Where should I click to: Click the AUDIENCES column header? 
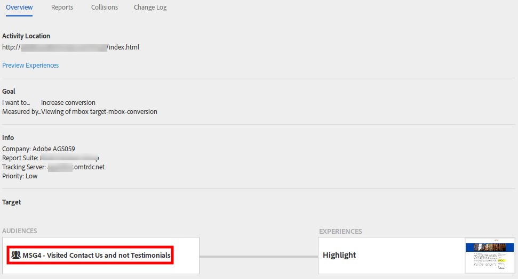click(20, 231)
